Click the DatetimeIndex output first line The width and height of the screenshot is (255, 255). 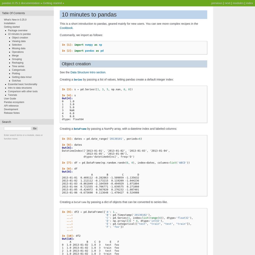116,151
